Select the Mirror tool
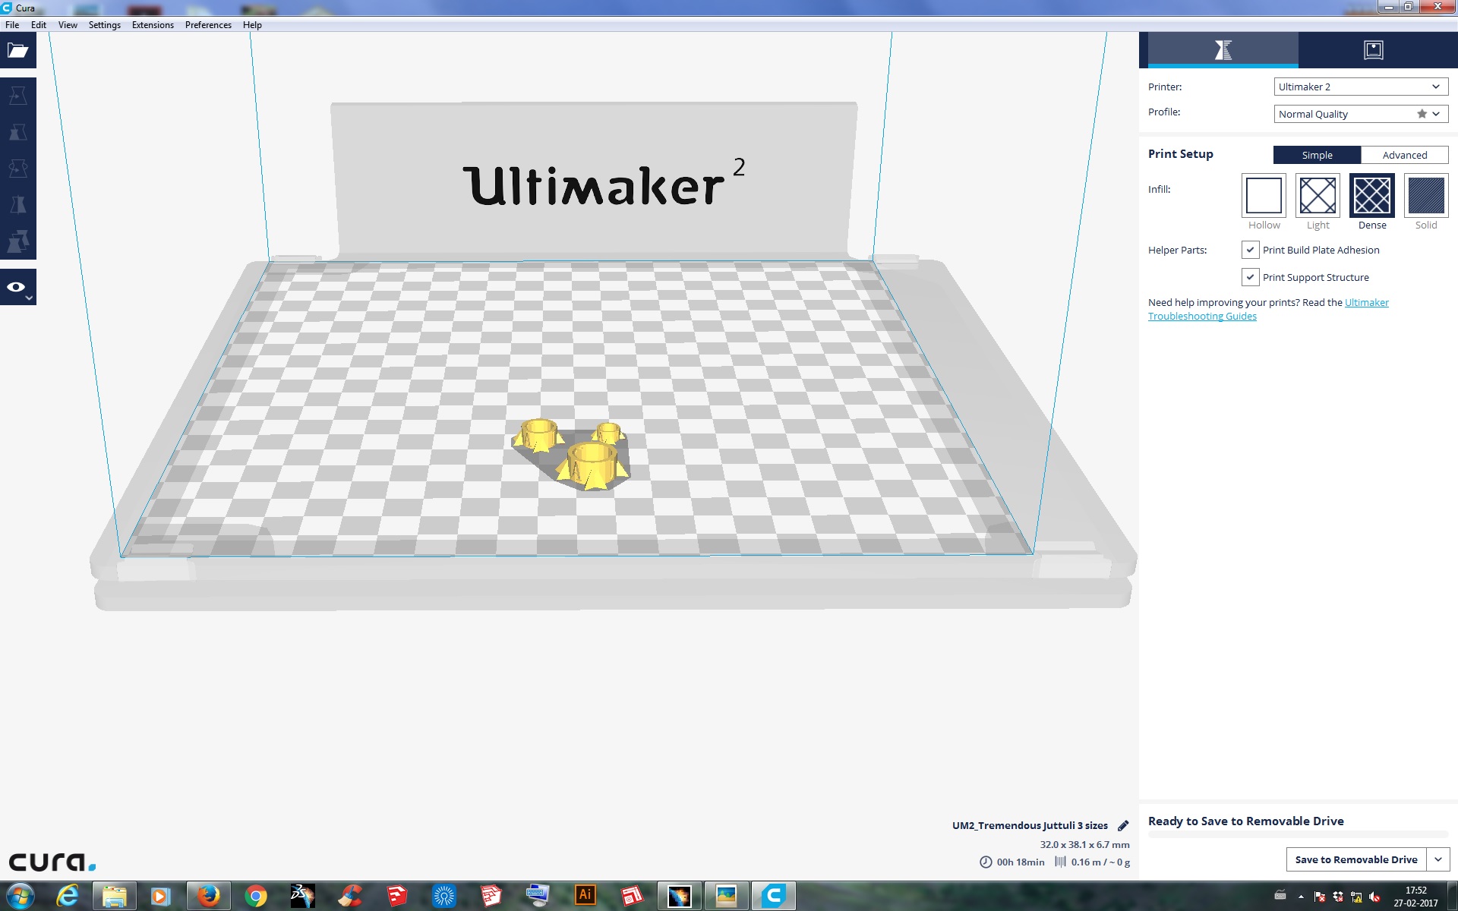Screen dimensions: 1458x911 click(18, 205)
